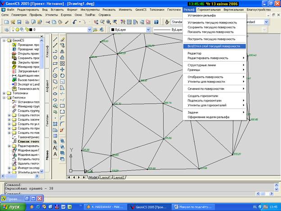The width and height of the screenshot is (281, 211).
Task: Open the Layer Properties Manager icon
Action: (x=7, y=30)
